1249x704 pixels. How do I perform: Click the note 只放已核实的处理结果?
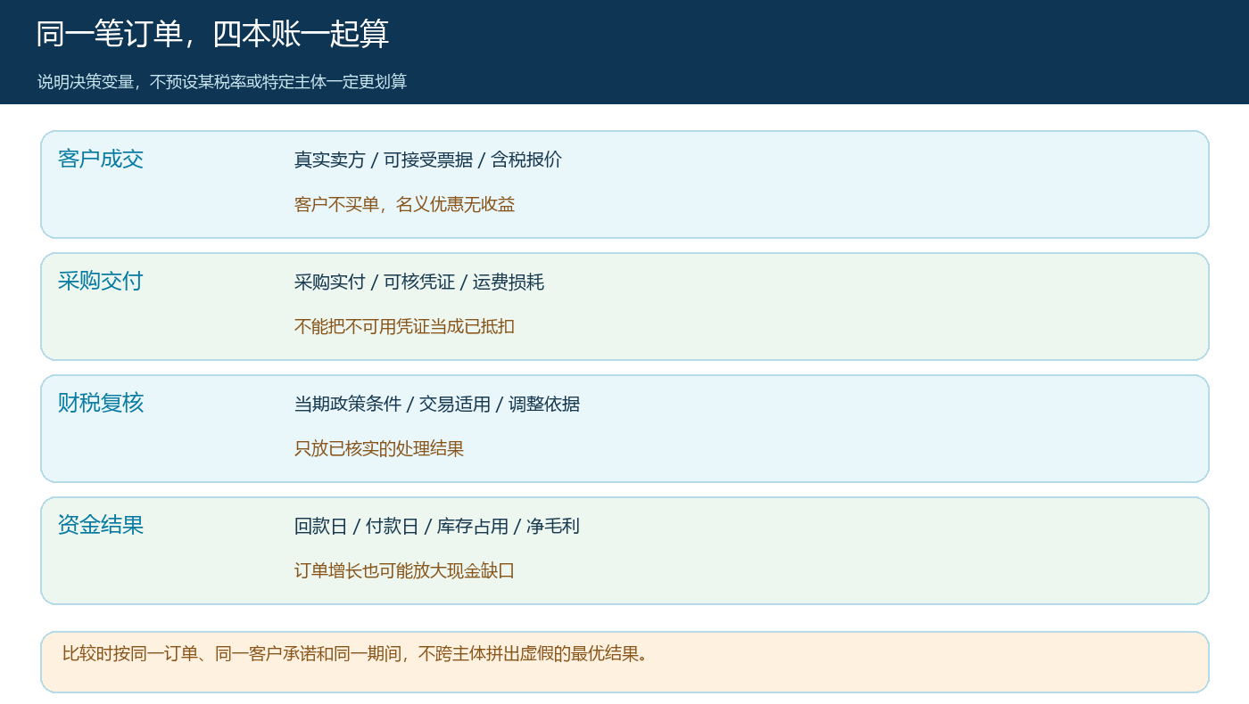(x=379, y=449)
